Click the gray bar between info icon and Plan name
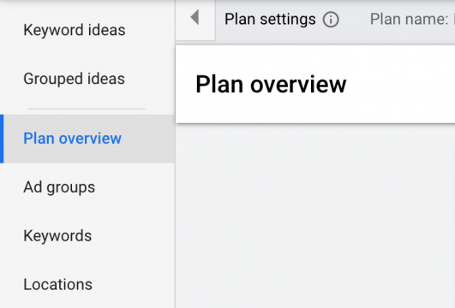The width and height of the screenshot is (455, 308). coord(354,20)
